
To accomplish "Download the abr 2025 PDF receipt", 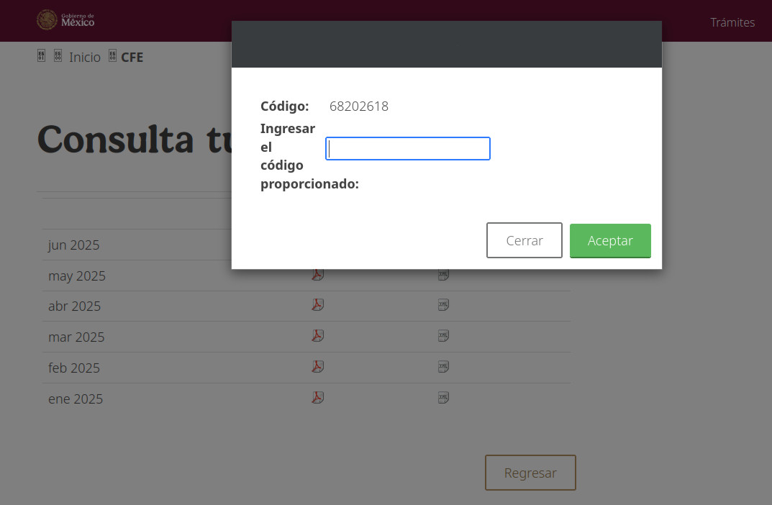I will click(317, 304).
